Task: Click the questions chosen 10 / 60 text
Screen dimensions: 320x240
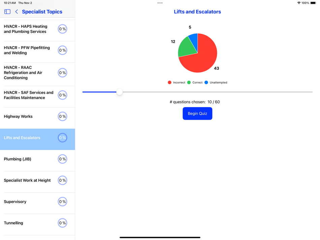Action: pos(195,102)
